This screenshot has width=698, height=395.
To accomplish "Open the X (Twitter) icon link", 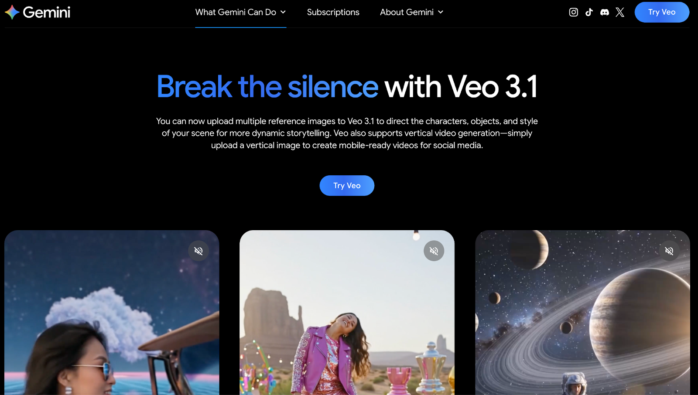I will click(x=620, y=12).
